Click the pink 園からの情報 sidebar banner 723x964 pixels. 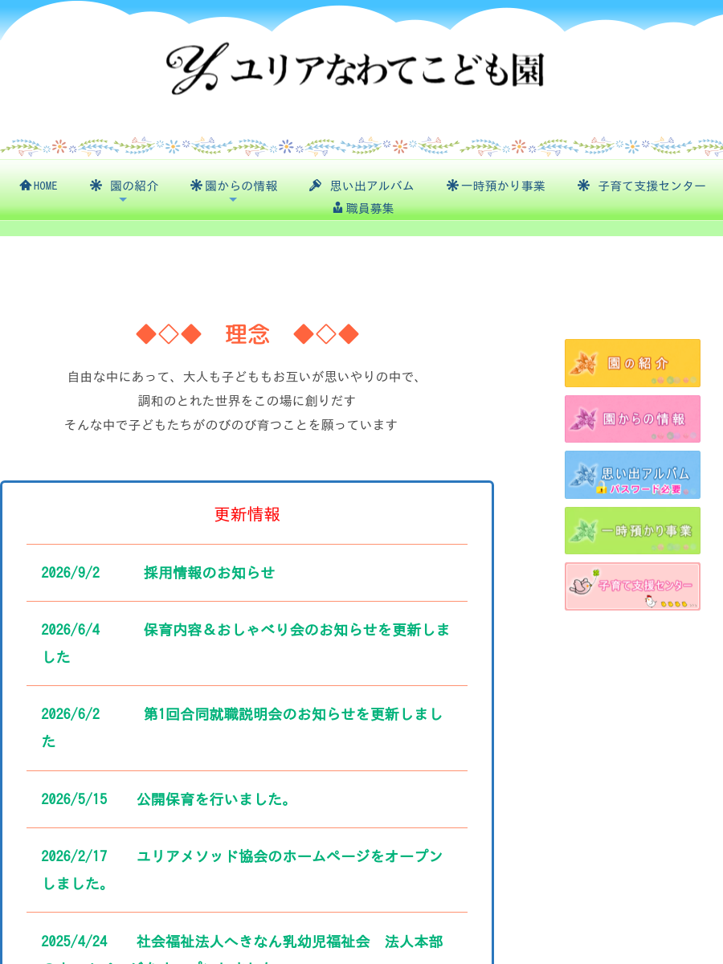coord(632,419)
